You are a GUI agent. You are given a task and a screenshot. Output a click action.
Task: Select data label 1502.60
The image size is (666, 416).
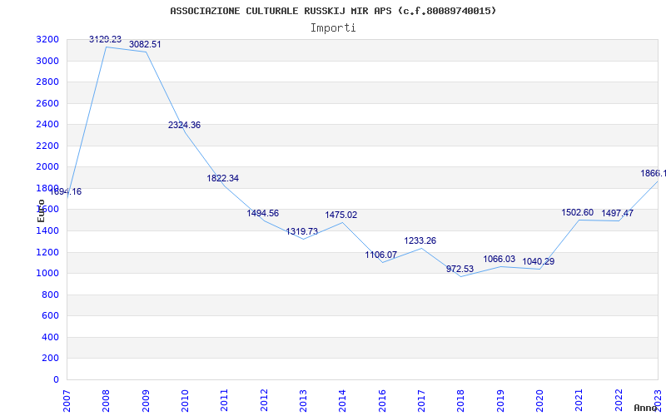(578, 213)
